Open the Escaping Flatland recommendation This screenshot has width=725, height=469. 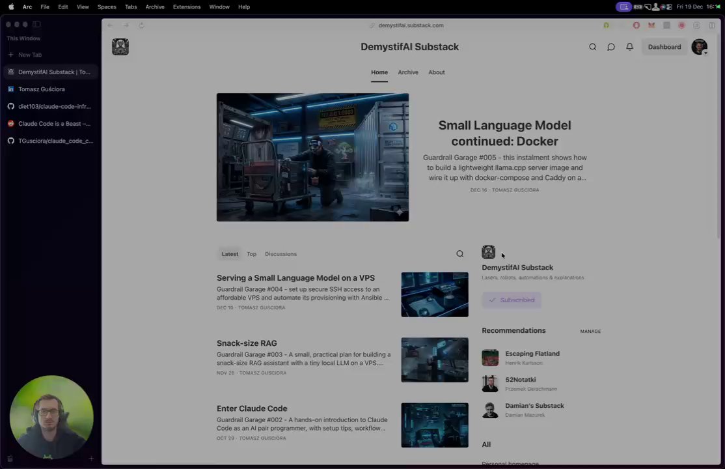coord(532,354)
